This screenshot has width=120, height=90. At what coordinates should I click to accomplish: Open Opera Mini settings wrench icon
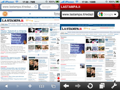coord(114,86)
